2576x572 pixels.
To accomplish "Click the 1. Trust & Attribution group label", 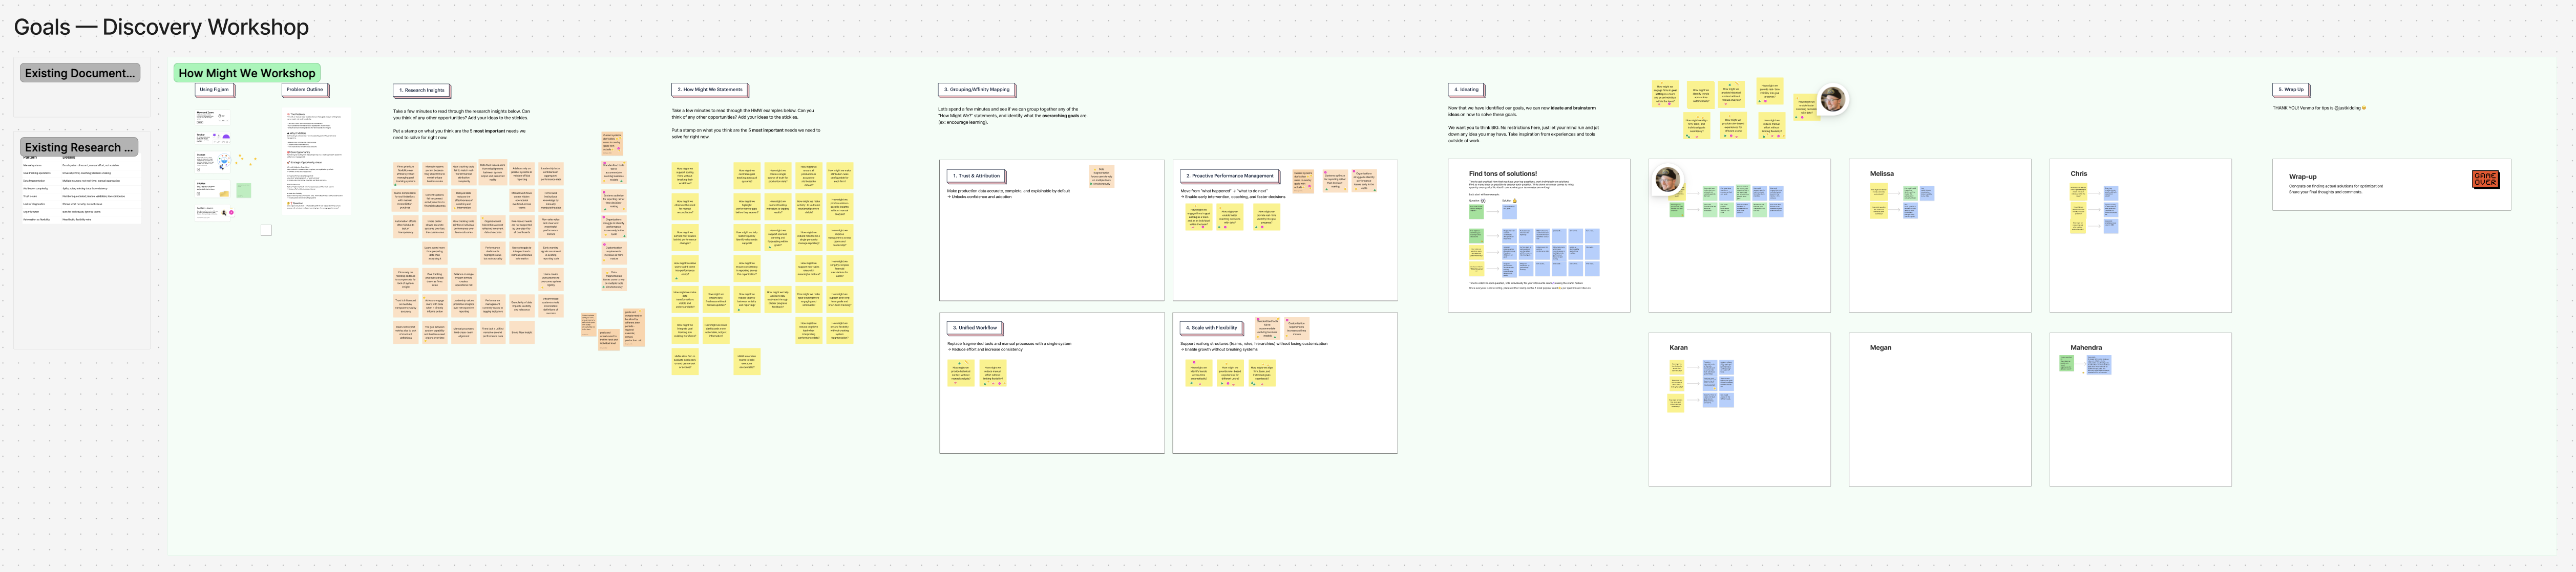I will click(x=976, y=175).
